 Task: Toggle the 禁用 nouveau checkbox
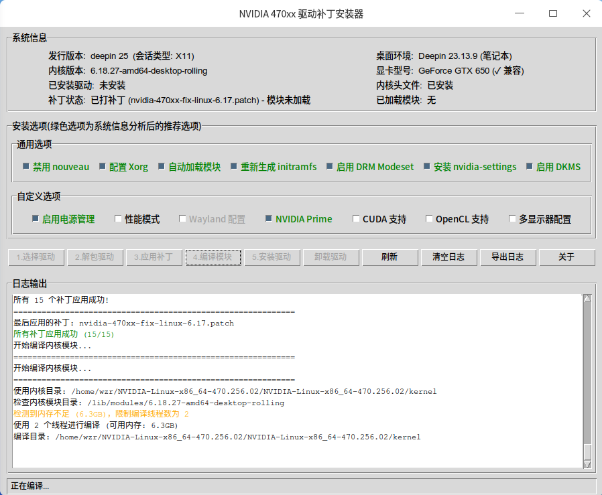click(x=26, y=167)
